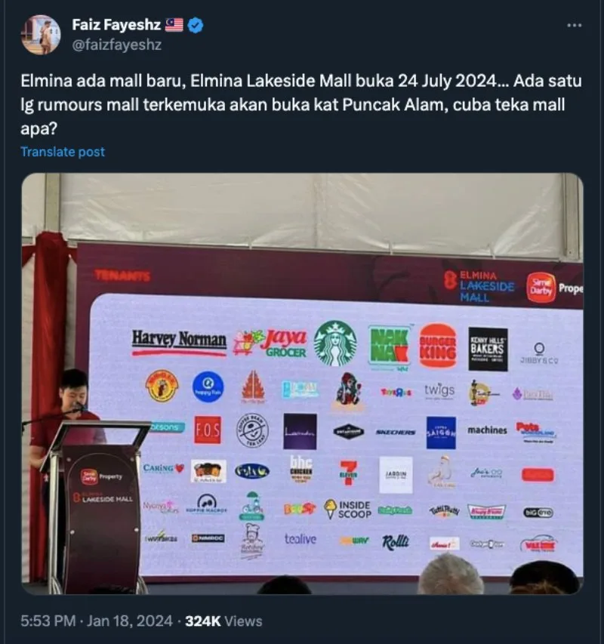Click the Sime Darby Property logo

point(554,288)
